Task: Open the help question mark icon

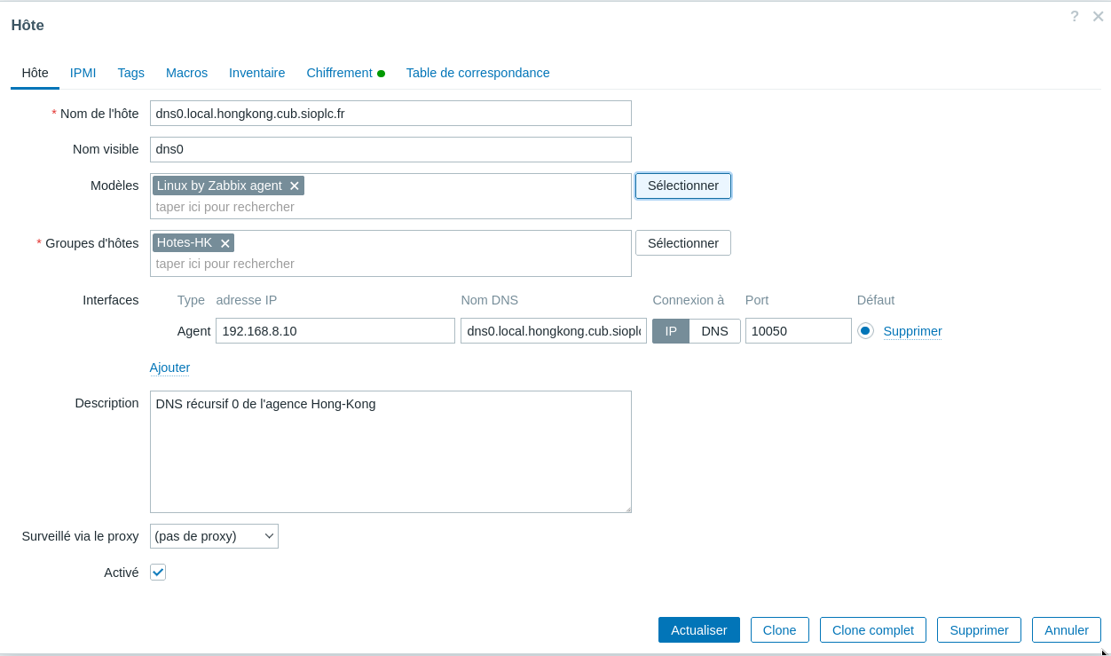Action: coord(1075,17)
